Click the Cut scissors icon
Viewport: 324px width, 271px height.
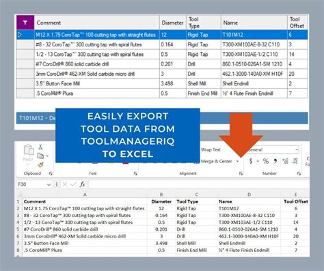[40, 147]
